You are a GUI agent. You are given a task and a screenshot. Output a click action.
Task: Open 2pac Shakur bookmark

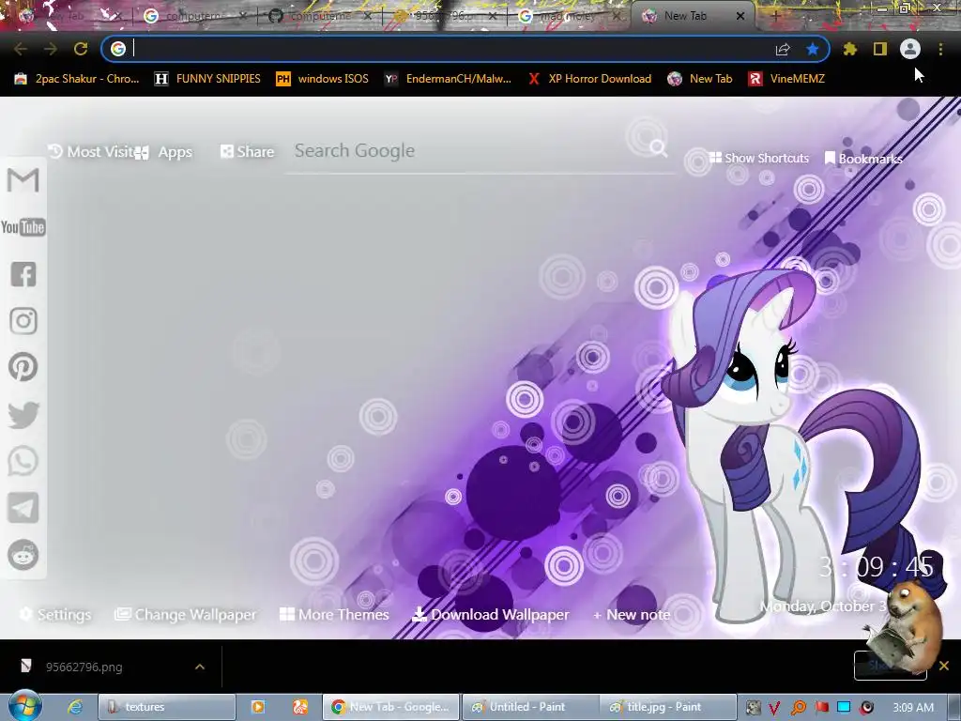[77, 79]
